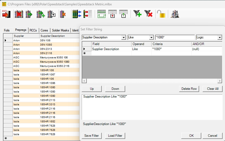Click the table icon with green up arrow

tap(123, 14)
